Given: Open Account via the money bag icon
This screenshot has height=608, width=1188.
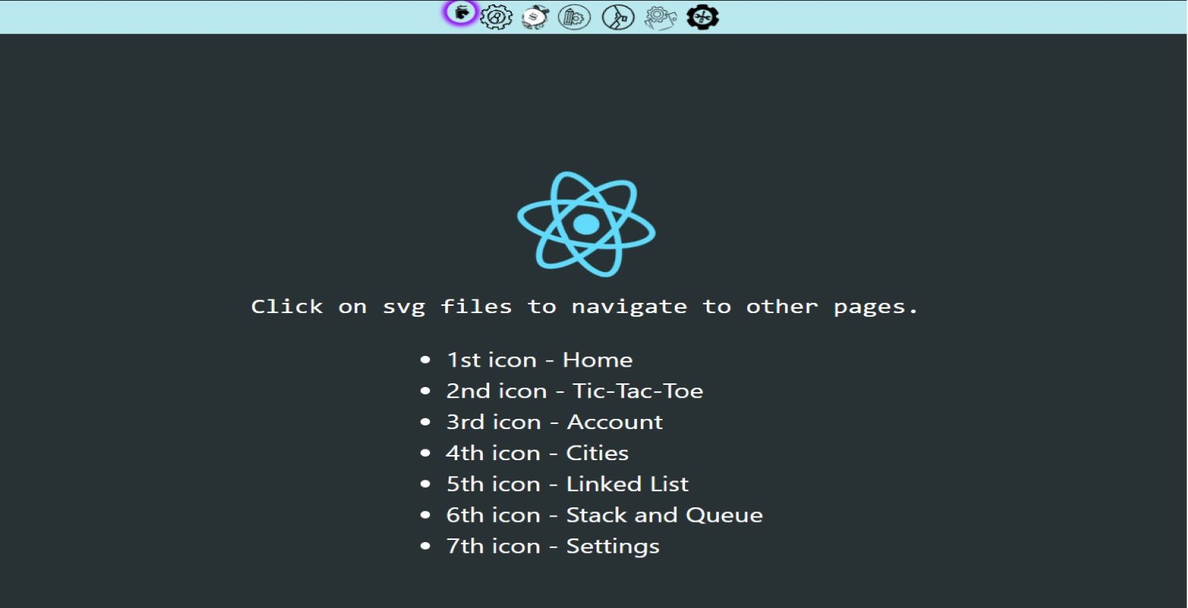Looking at the screenshot, I should (536, 17).
